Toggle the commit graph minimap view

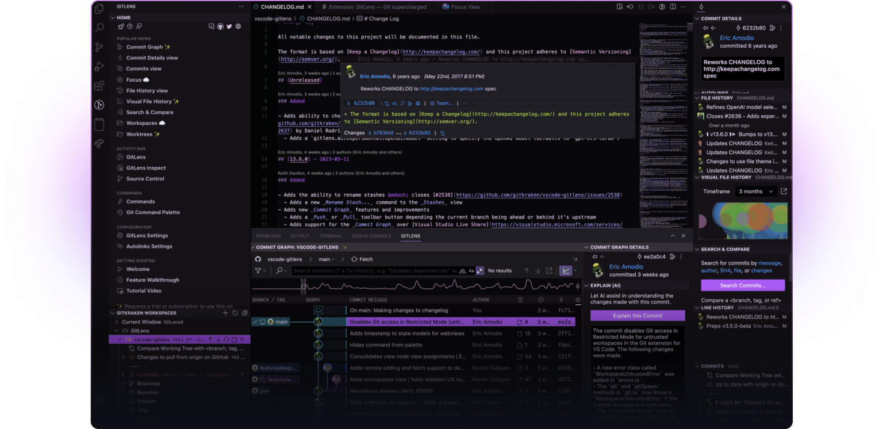pyautogui.click(x=566, y=270)
